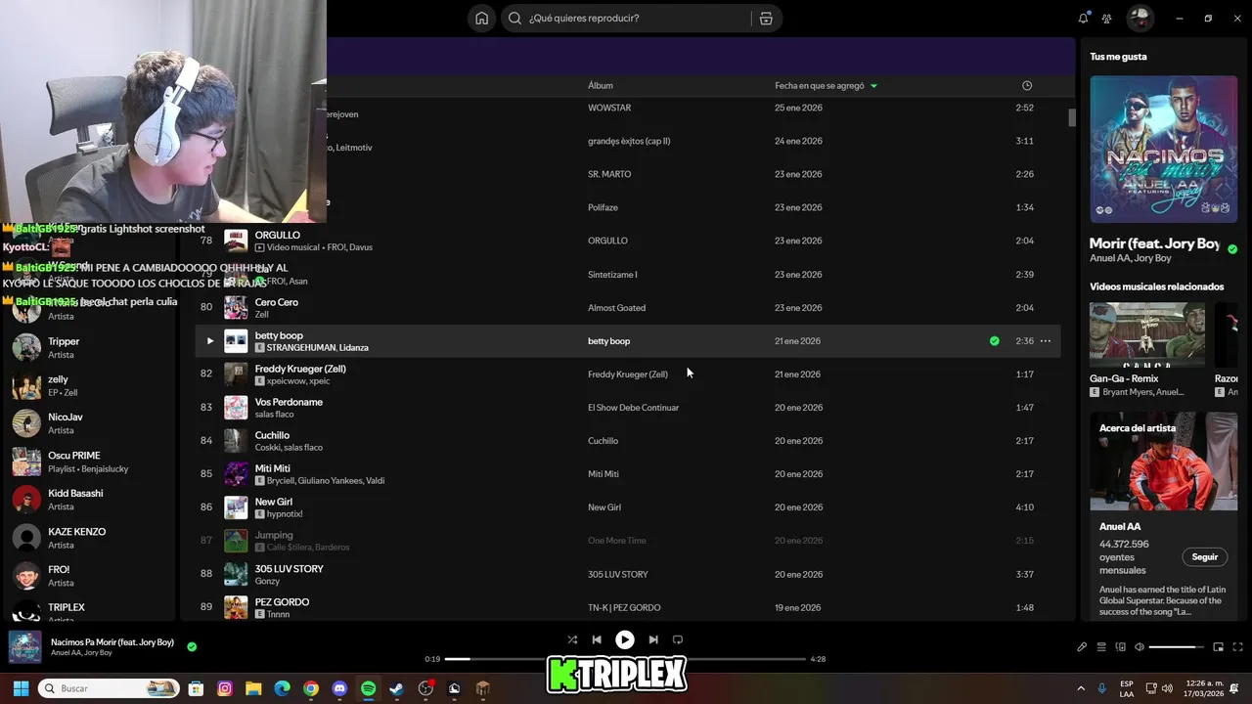Open the Windows Start menu
This screenshot has height=704, width=1252.
coord(21,688)
